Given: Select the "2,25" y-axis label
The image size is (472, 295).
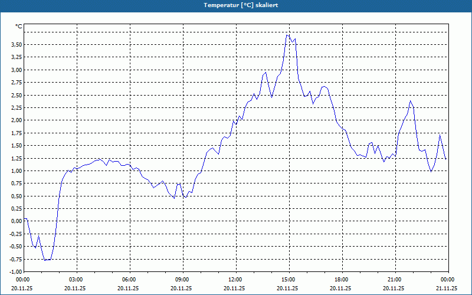Looking at the screenshot, I should (17, 108).
